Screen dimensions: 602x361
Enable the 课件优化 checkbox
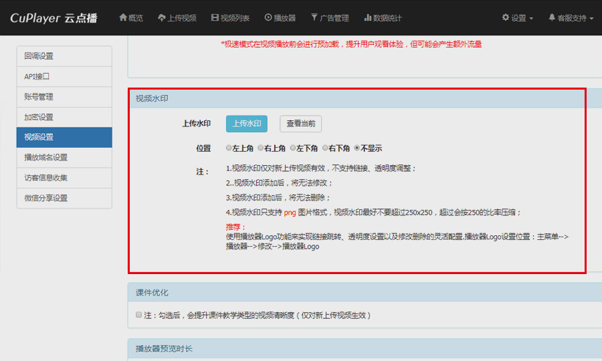click(138, 315)
